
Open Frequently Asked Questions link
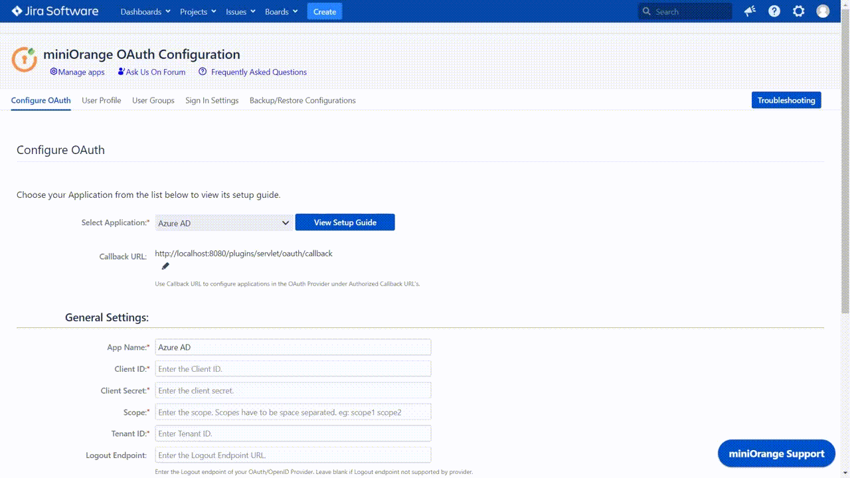coord(253,72)
